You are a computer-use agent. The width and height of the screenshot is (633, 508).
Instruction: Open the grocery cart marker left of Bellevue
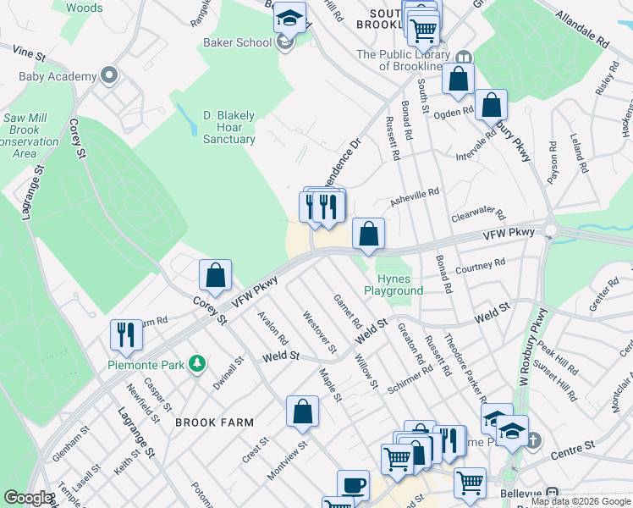[470, 483]
